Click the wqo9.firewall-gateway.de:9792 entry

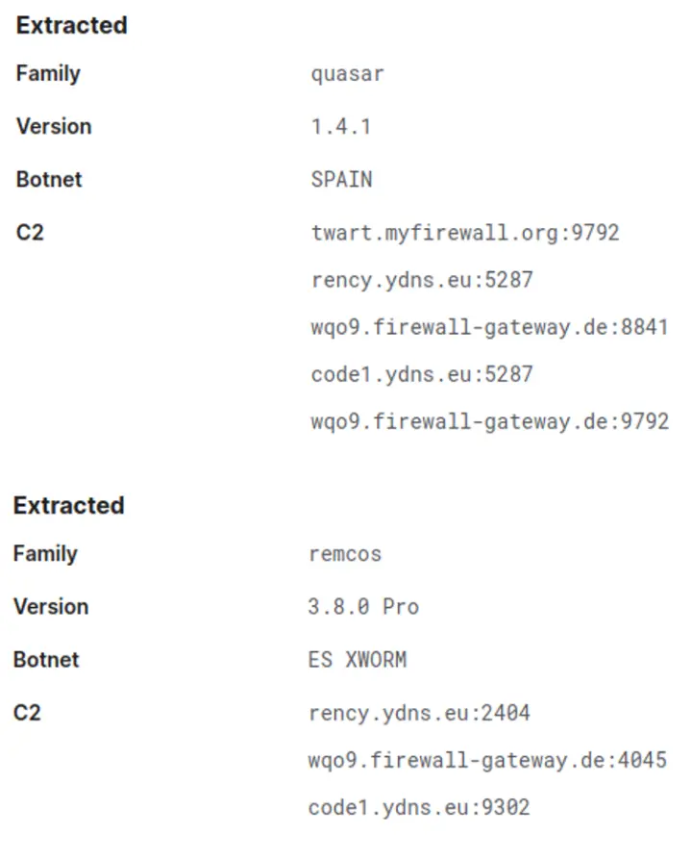pos(489,421)
